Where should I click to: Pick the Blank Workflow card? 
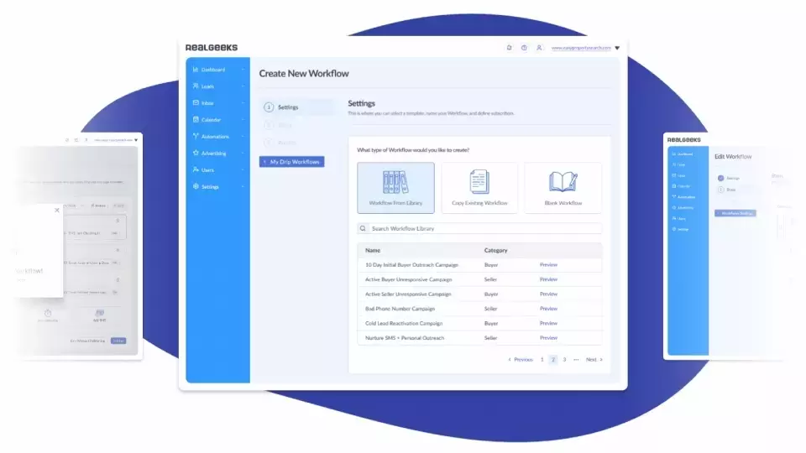pos(563,188)
